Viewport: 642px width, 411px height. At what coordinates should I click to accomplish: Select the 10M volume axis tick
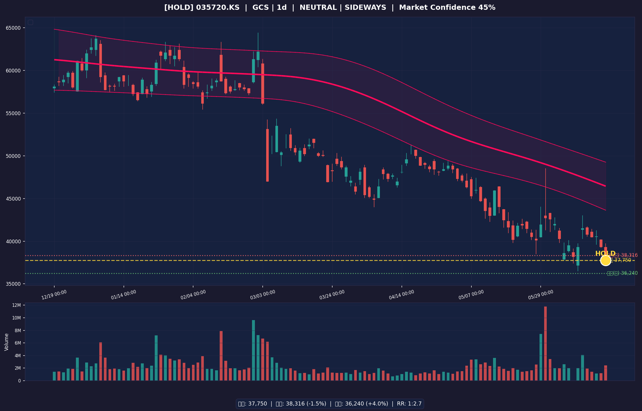[16, 318]
